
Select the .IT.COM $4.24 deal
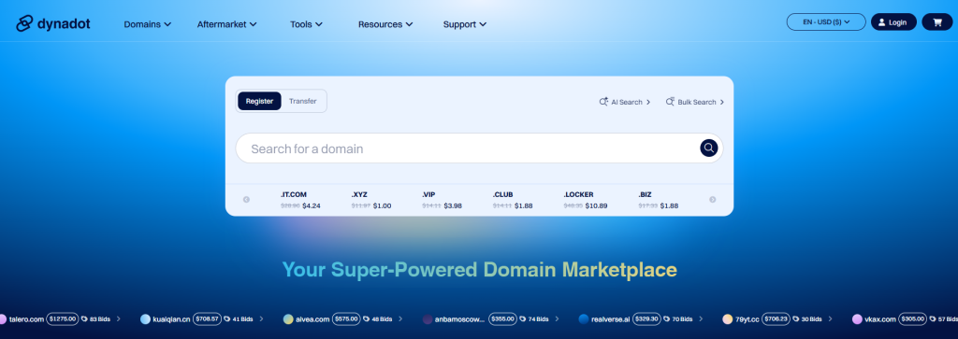300,200
